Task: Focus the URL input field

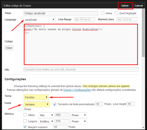Action: tap(81, 69)
